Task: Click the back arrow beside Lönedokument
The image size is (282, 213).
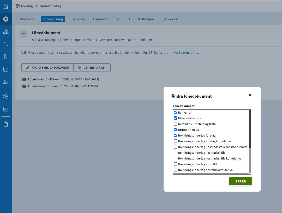Action: pos(23,34)
